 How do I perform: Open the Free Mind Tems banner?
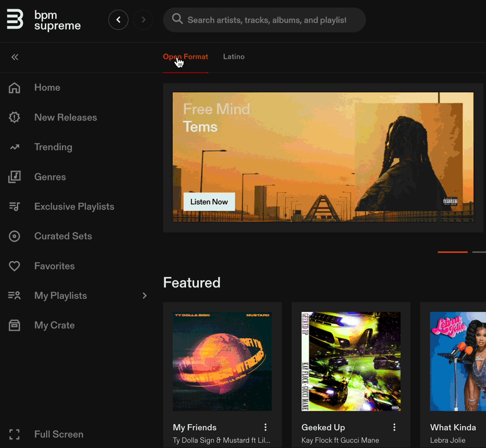323,157
